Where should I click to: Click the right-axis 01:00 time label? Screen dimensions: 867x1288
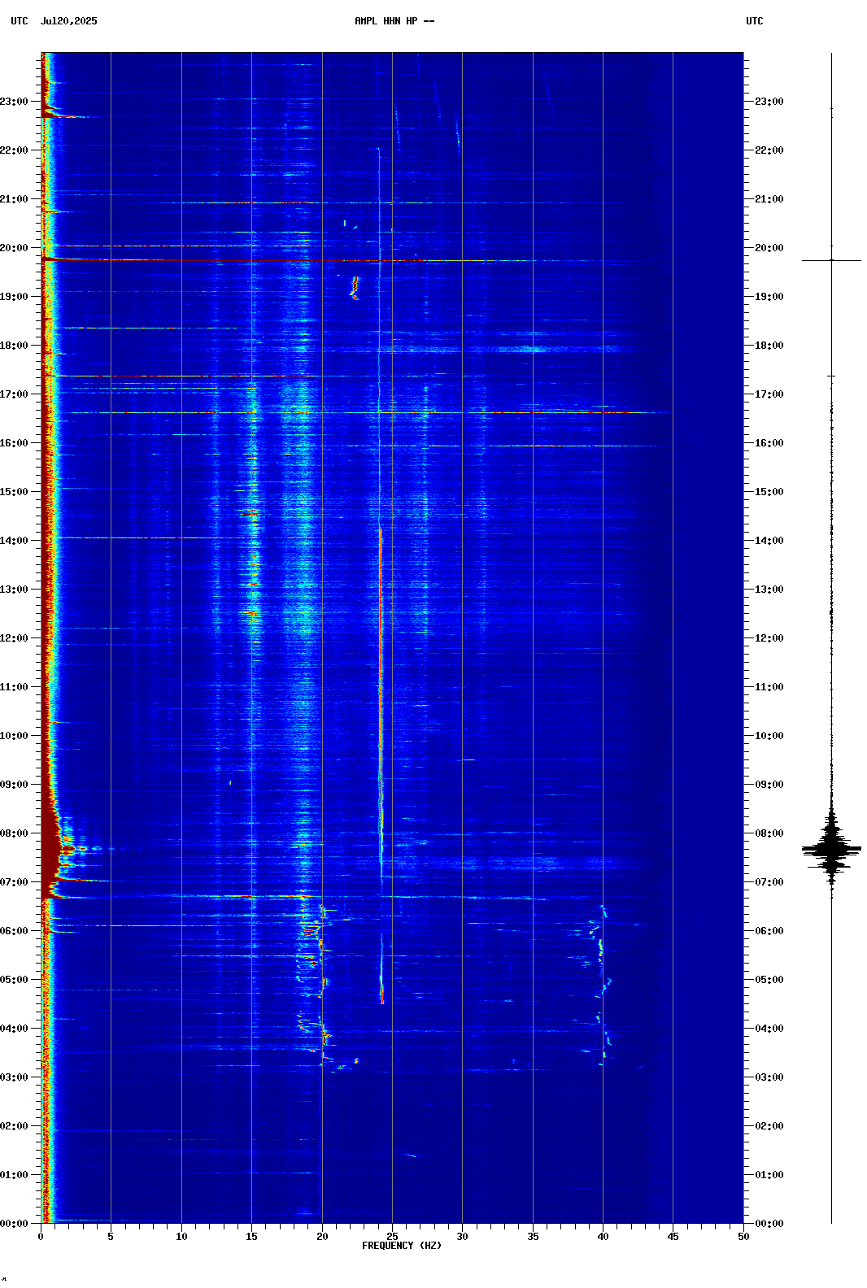click(x=769, y=1175)
